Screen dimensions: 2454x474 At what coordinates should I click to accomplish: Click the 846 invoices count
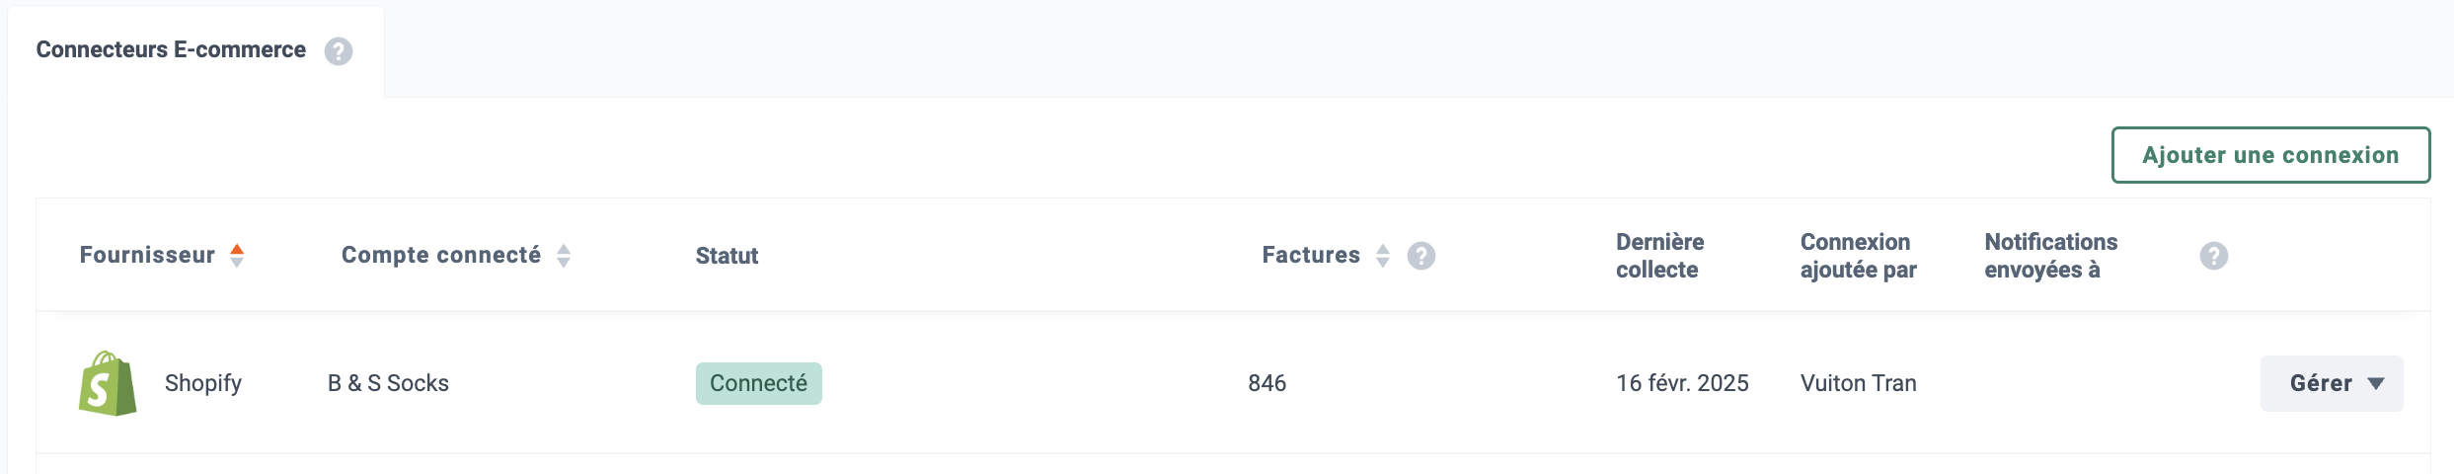click(x=1267, y=383)
